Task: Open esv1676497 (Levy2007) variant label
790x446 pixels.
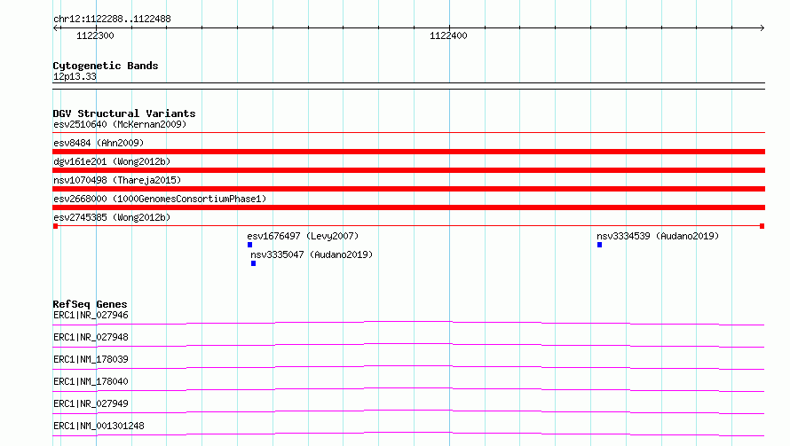Action: pos(303,236)
